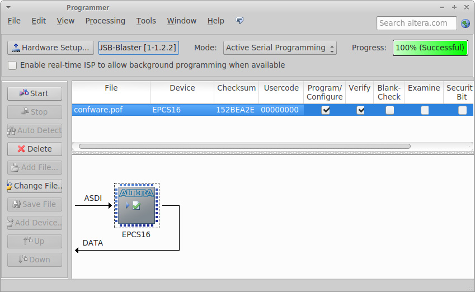Click the checksum value 152BEA2E
Image resolution: width=475 pixels, height=292 pixels.
pyautogui.click(x=236, y=110)
